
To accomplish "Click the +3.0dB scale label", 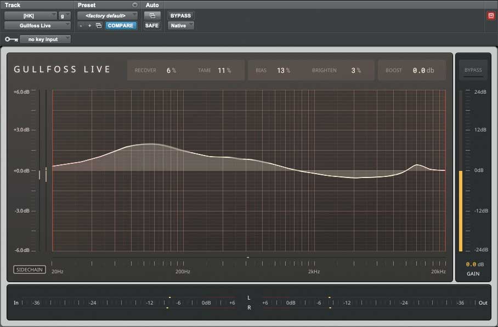I will (x=21, y=130).
